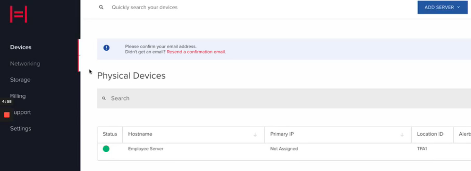This screenshot has height=171, width=471.
Task: Sort the table by the Hostname column
Action: pos(140,134)
